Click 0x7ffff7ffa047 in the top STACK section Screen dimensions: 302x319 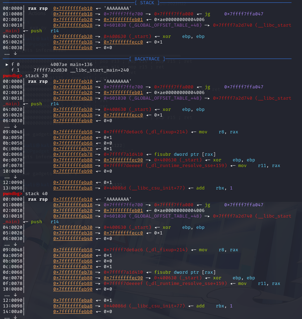(x=244, y=14)
